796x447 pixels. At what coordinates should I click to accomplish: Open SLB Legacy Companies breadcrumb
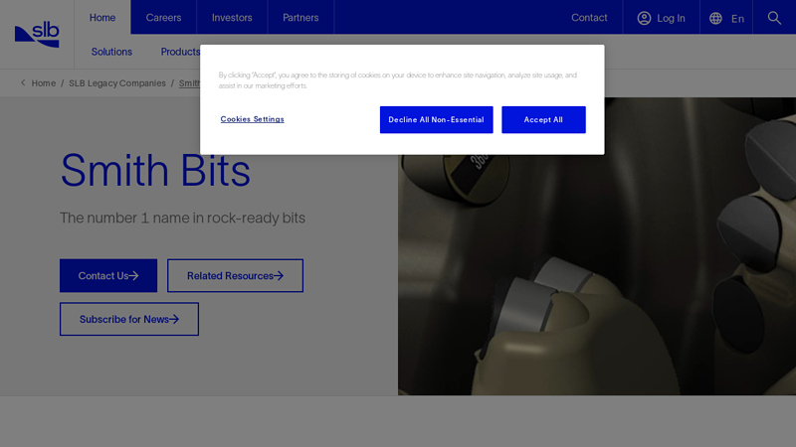117,83
